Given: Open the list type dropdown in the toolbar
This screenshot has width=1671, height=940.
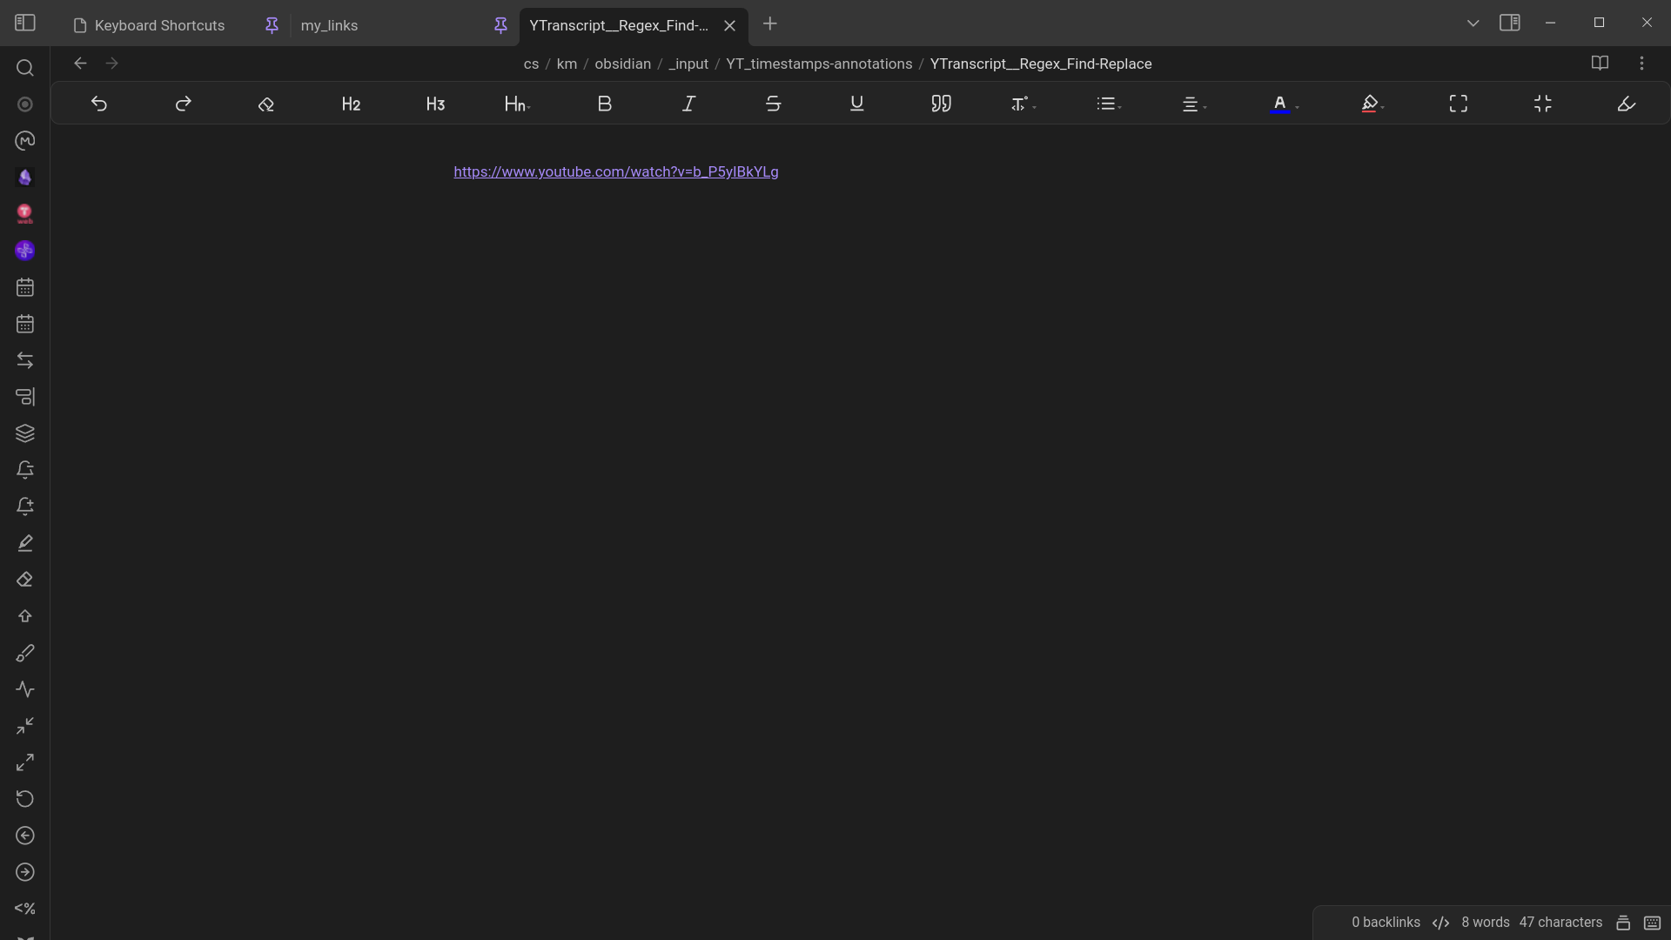Looking at the screenshot, I should (1109, 104).
